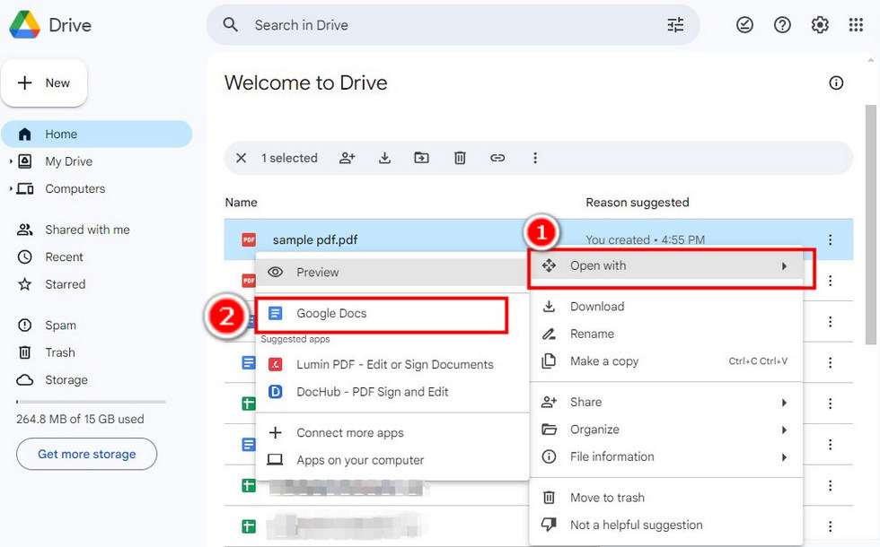The height and width of the screenshot is (547, 880).
Task: Expand My Drive in the sidebar
Action: [9, 161]
